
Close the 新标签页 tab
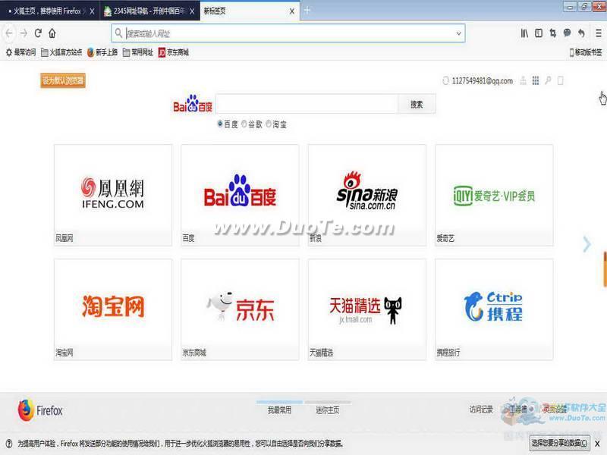click(x=292, y=11)
